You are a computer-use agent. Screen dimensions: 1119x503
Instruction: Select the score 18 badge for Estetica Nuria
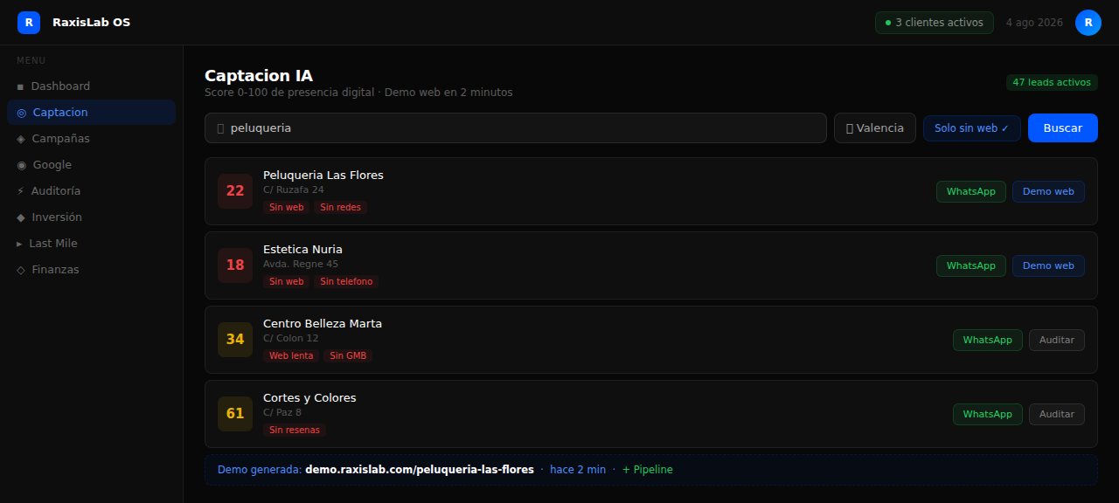click(x=235, y=265)
